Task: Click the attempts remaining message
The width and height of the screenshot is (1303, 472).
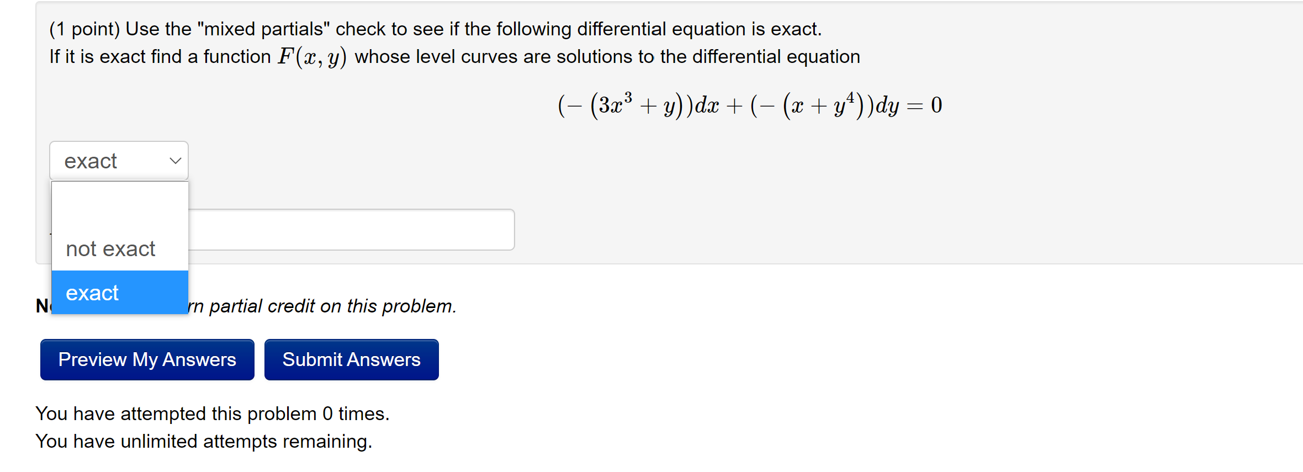Action: point(204,441)
